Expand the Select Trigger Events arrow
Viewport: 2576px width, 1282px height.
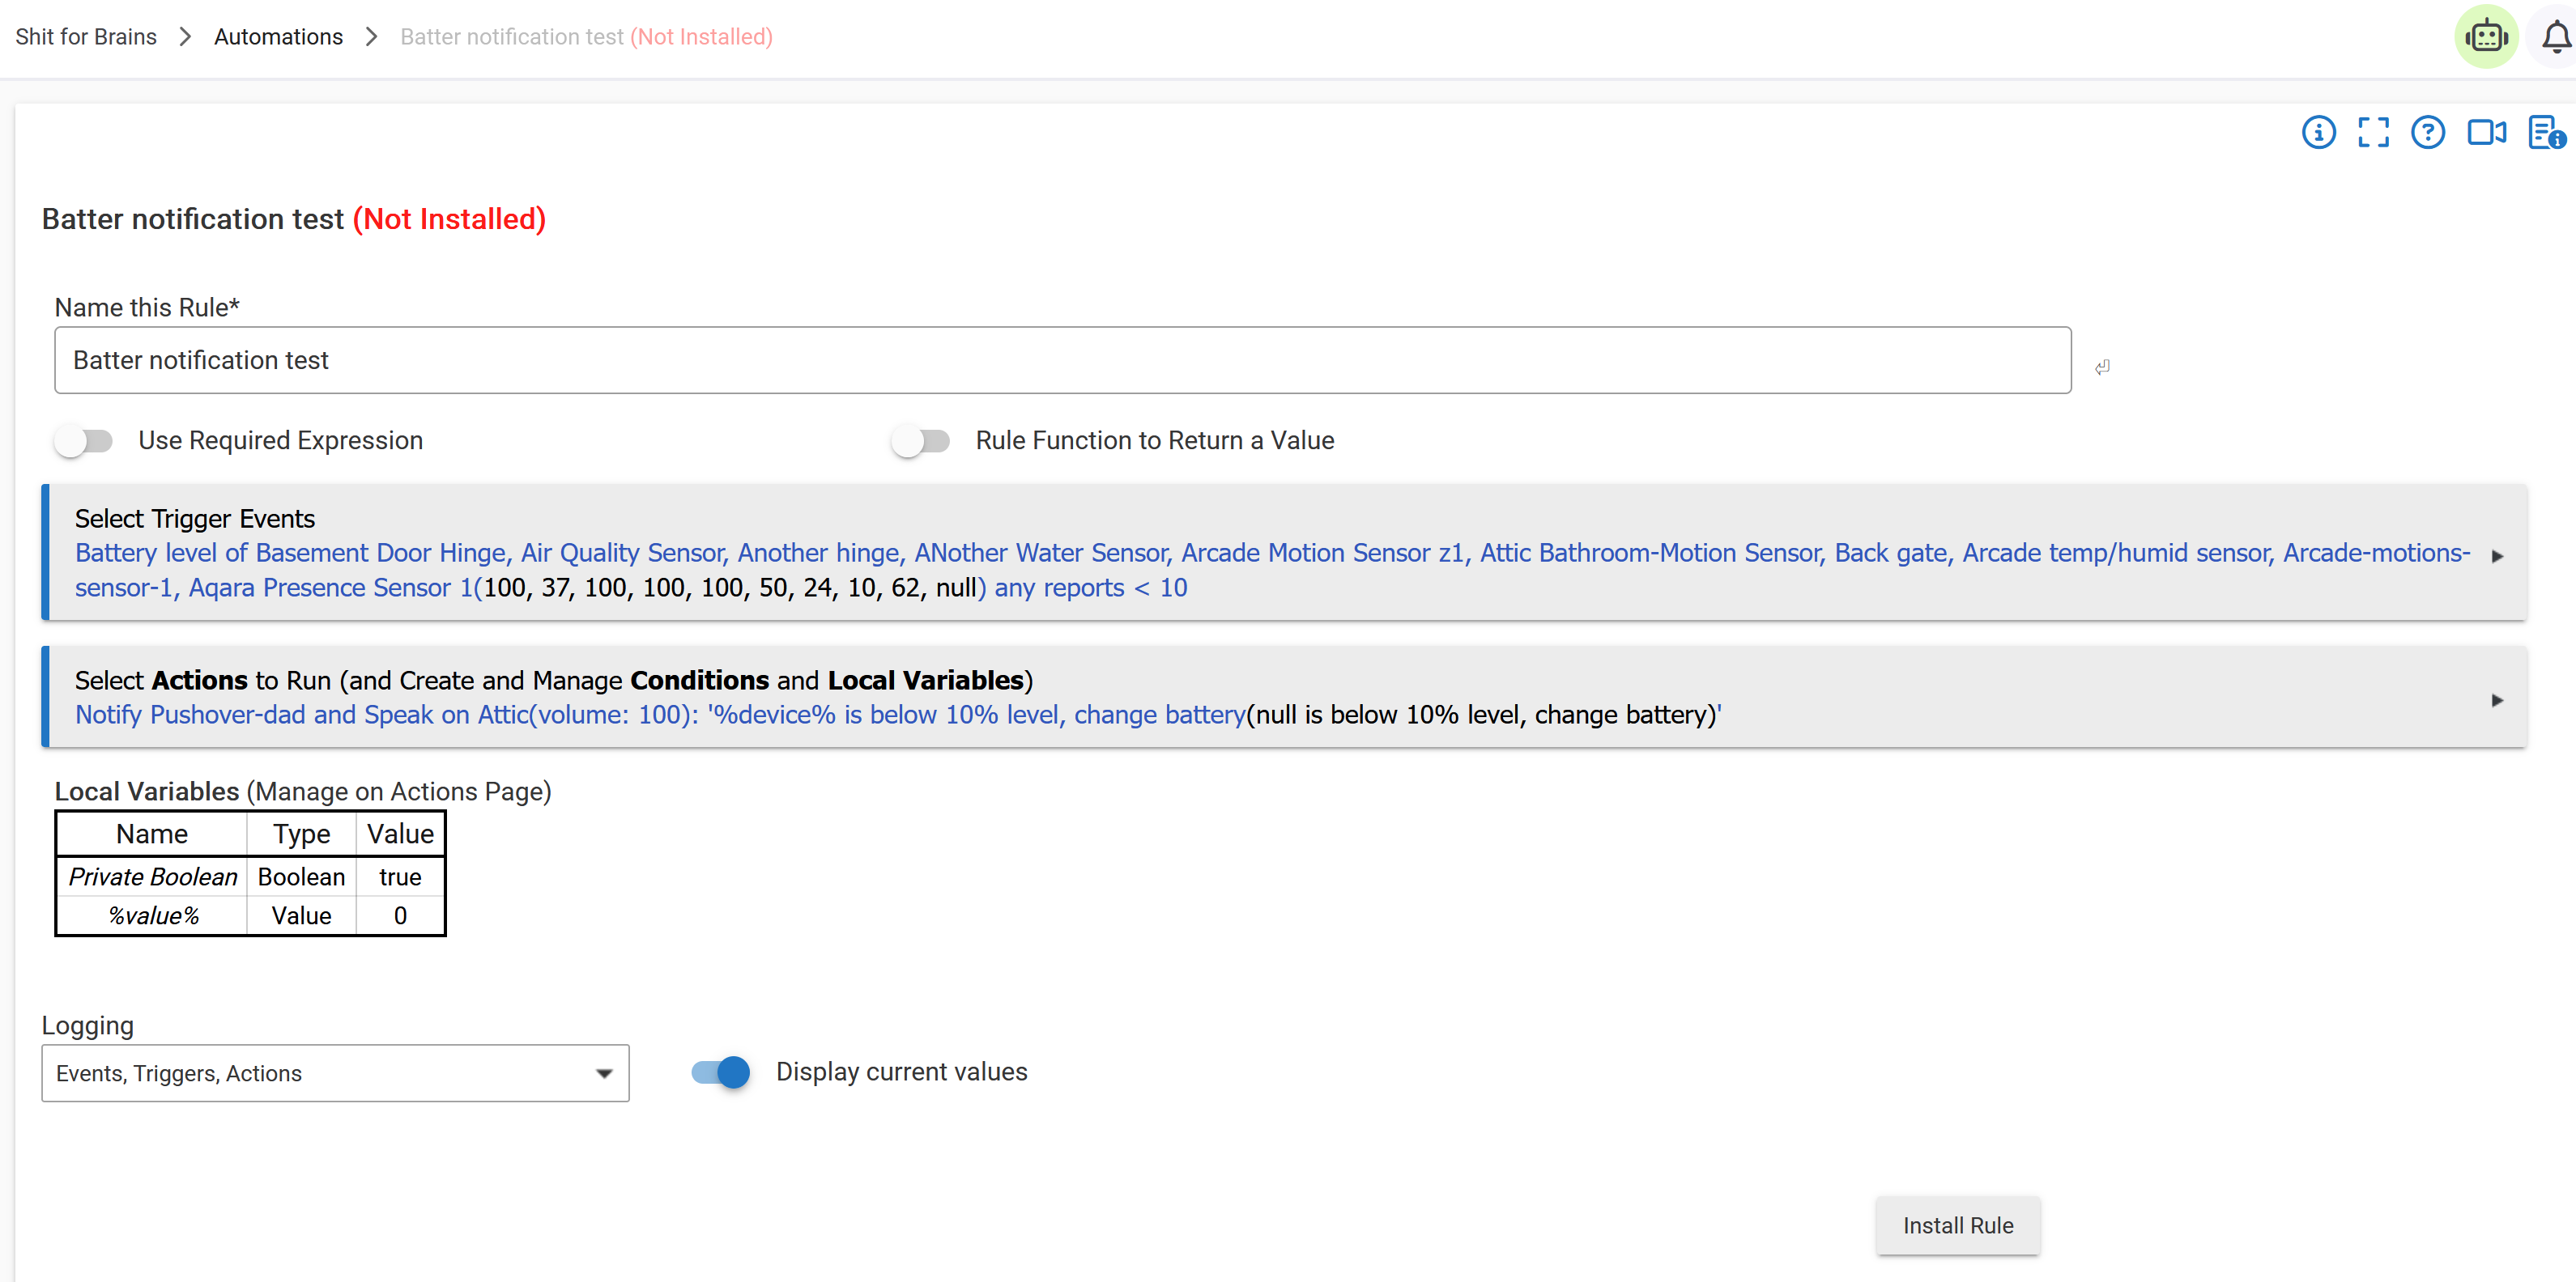click(2496, 555)
